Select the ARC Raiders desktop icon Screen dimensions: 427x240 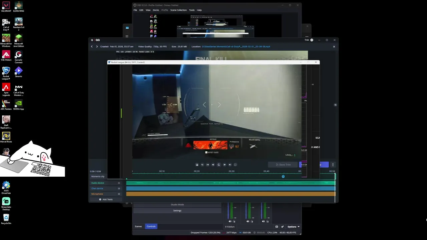pyautogui.click(x=6, y=105)
